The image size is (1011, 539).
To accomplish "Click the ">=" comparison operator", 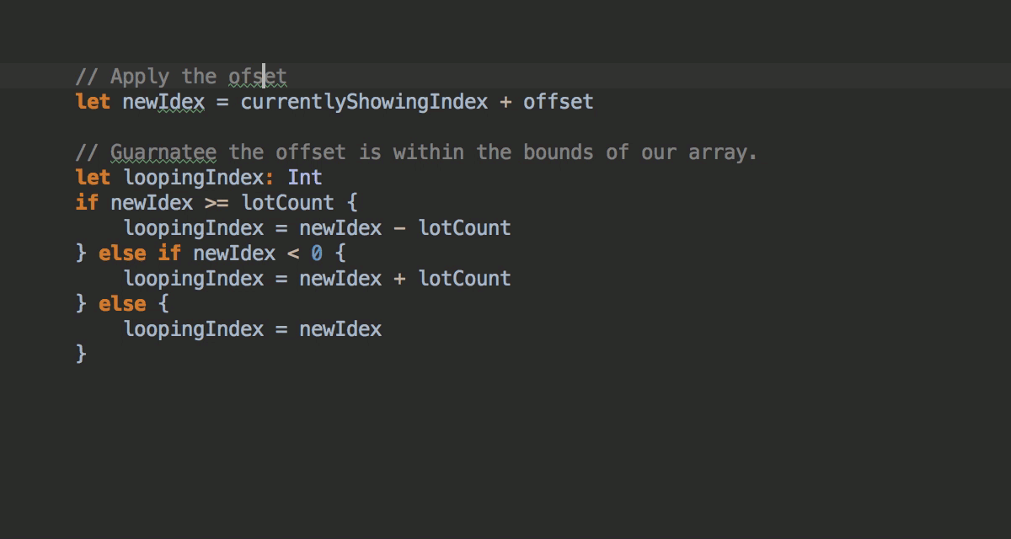I will coord(217,203).
